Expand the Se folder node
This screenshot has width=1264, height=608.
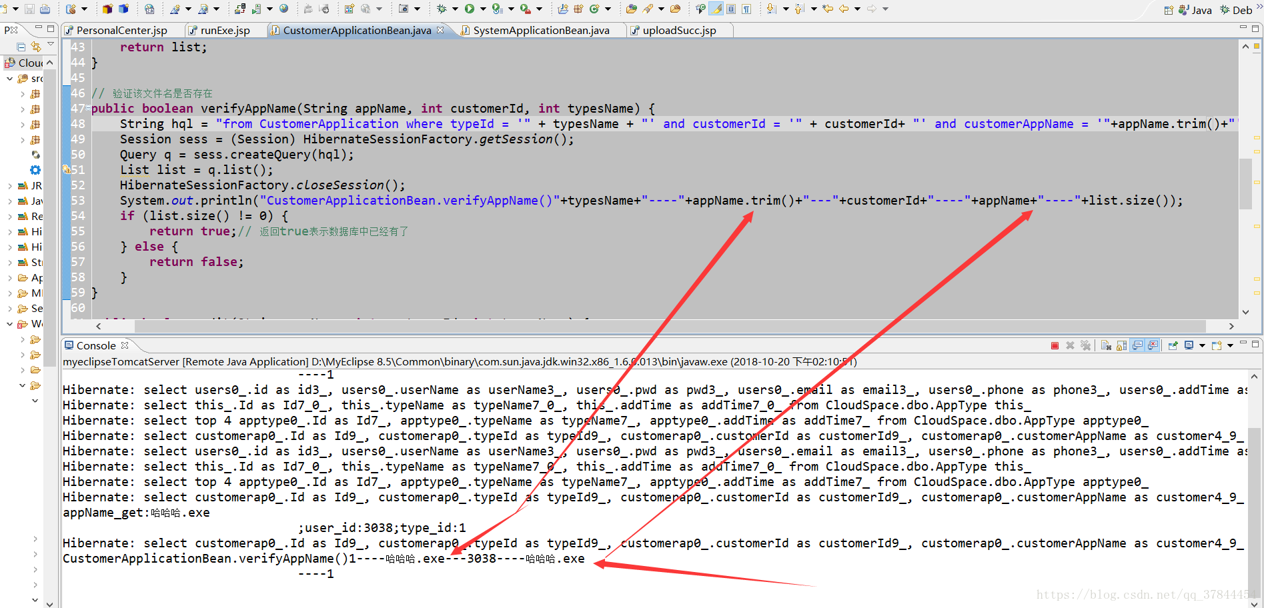[10, 308]
